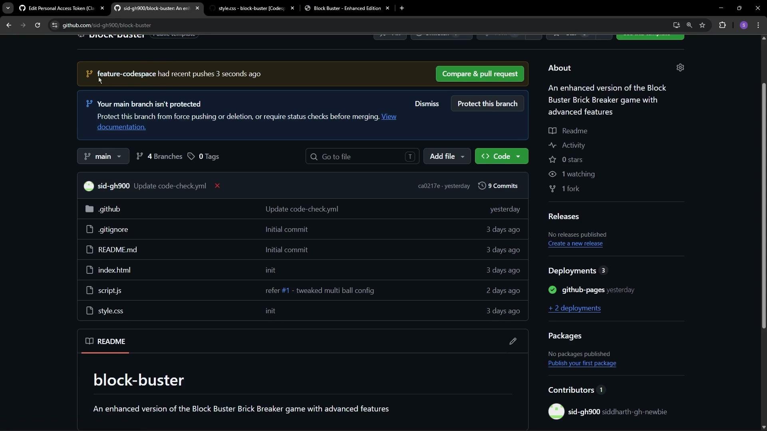Click the sid-gh900 avatar in the commit row
The height and width of the screenshot is (431, 767).
pyautogui.click(x=89, y=186)
